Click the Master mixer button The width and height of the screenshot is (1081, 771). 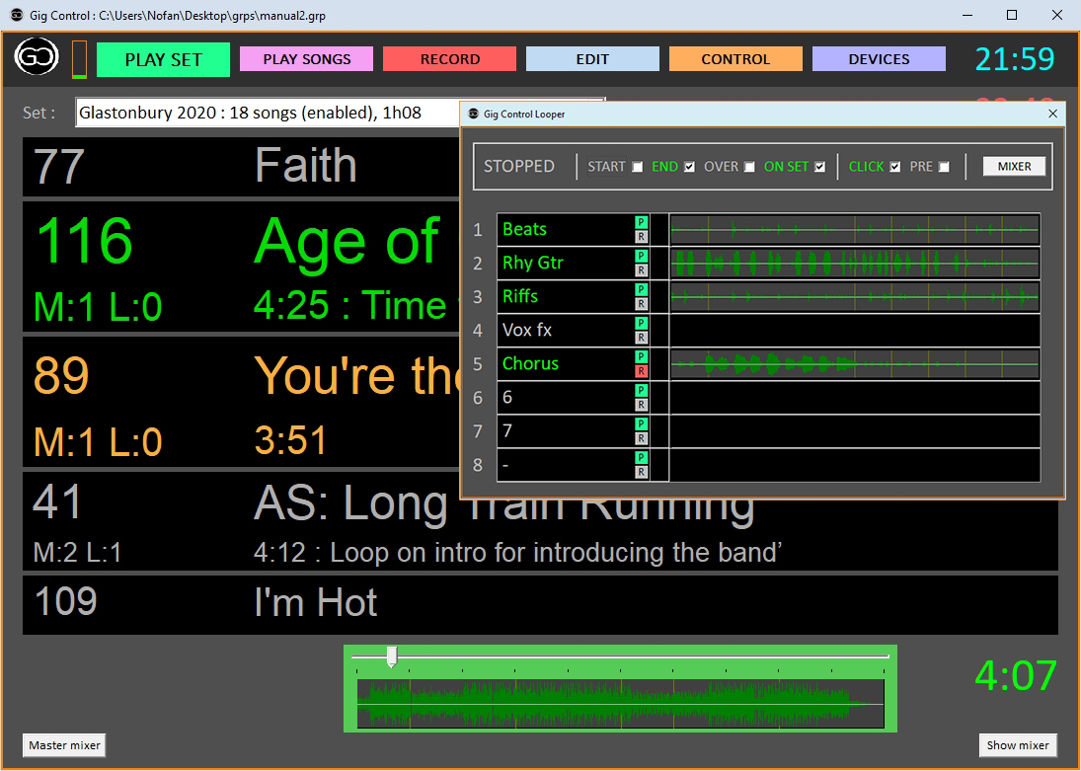click(x=64, y=745)
